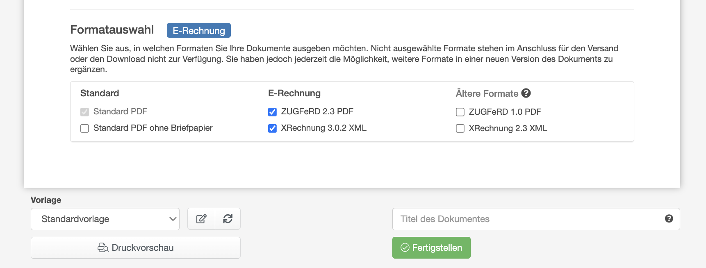This screenshot has width=706, height=268.
Task: Select the XRechnung 2.3 XML checkbox
Action: tap(460, 128)
